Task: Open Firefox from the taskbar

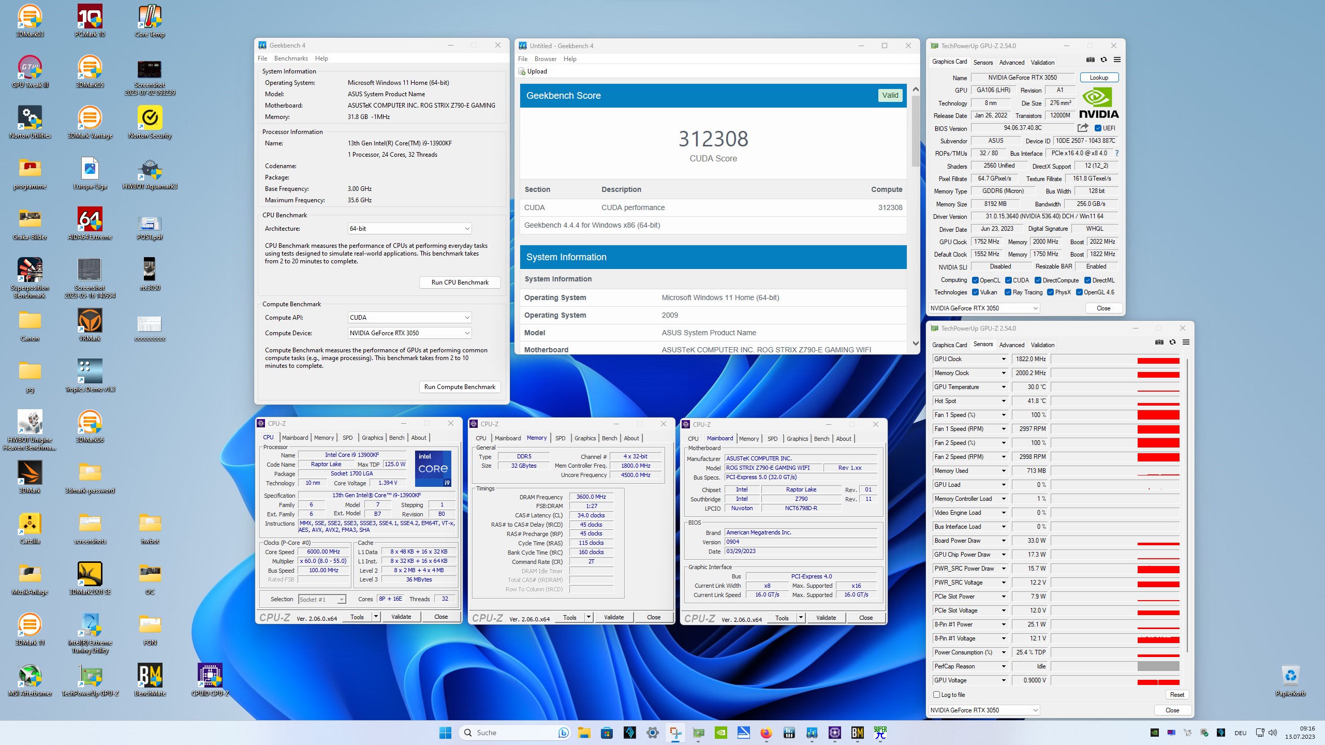Action: coord(766,733)
